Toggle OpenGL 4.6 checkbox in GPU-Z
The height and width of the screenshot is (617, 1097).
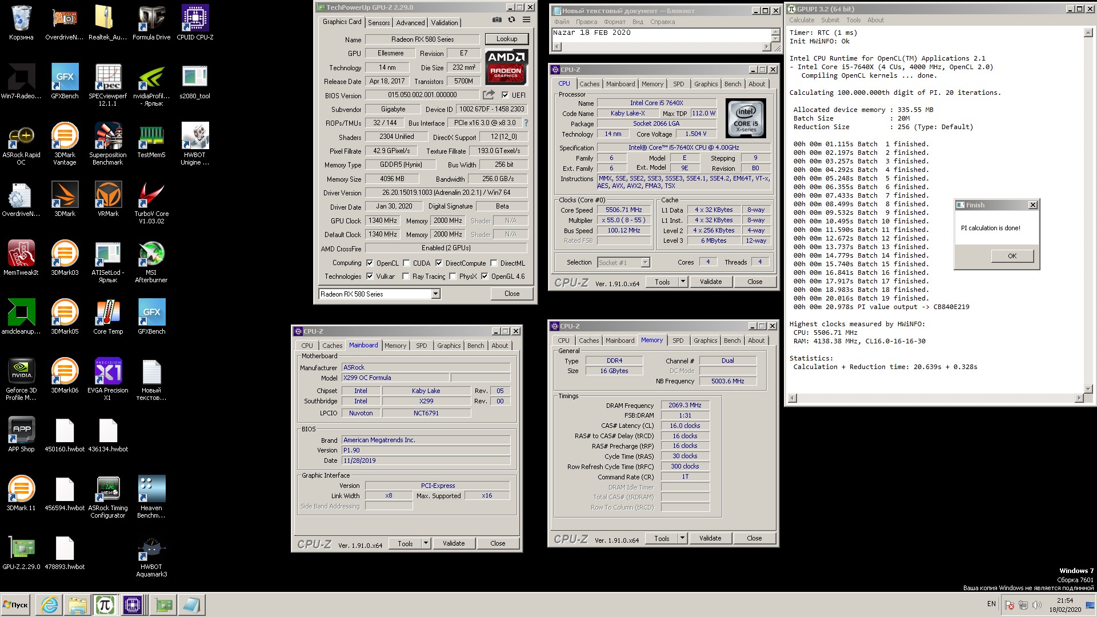click(x=485, y=277)
